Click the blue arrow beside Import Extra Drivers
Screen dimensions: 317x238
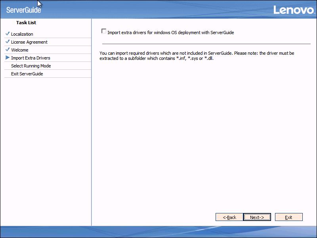(8, 58)
